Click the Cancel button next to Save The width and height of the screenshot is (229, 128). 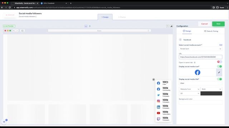point(204,24)
